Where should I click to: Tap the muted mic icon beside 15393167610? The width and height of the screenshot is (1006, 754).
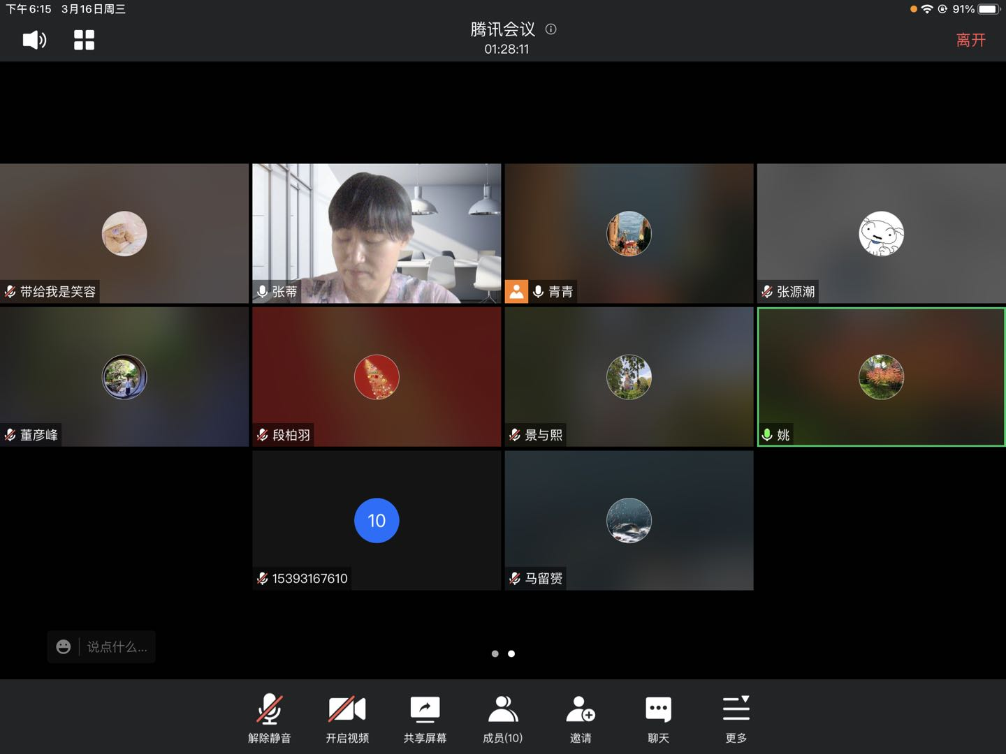tap(263, 578)
